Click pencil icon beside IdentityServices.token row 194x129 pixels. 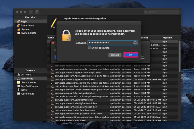click(52, 104)
